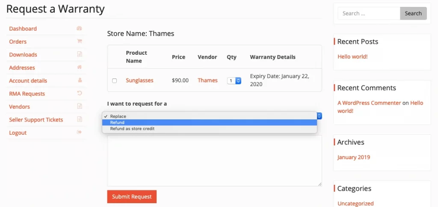Open the Sunglasses product link
Screen dimensions: 438x207
click(140, 80)
